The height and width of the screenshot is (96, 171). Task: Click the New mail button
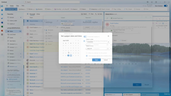click(10, 9)
